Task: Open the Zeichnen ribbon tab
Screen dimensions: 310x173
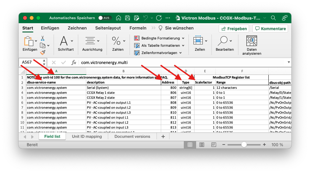Action: tap(77, 28)
